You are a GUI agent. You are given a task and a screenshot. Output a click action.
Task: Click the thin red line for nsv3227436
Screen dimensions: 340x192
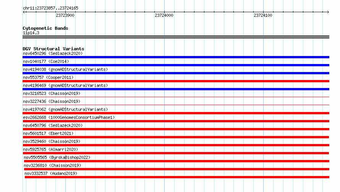176,105
